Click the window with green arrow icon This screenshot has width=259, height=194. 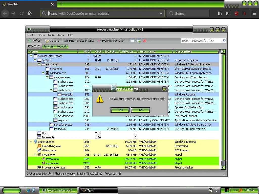point(138,41)
